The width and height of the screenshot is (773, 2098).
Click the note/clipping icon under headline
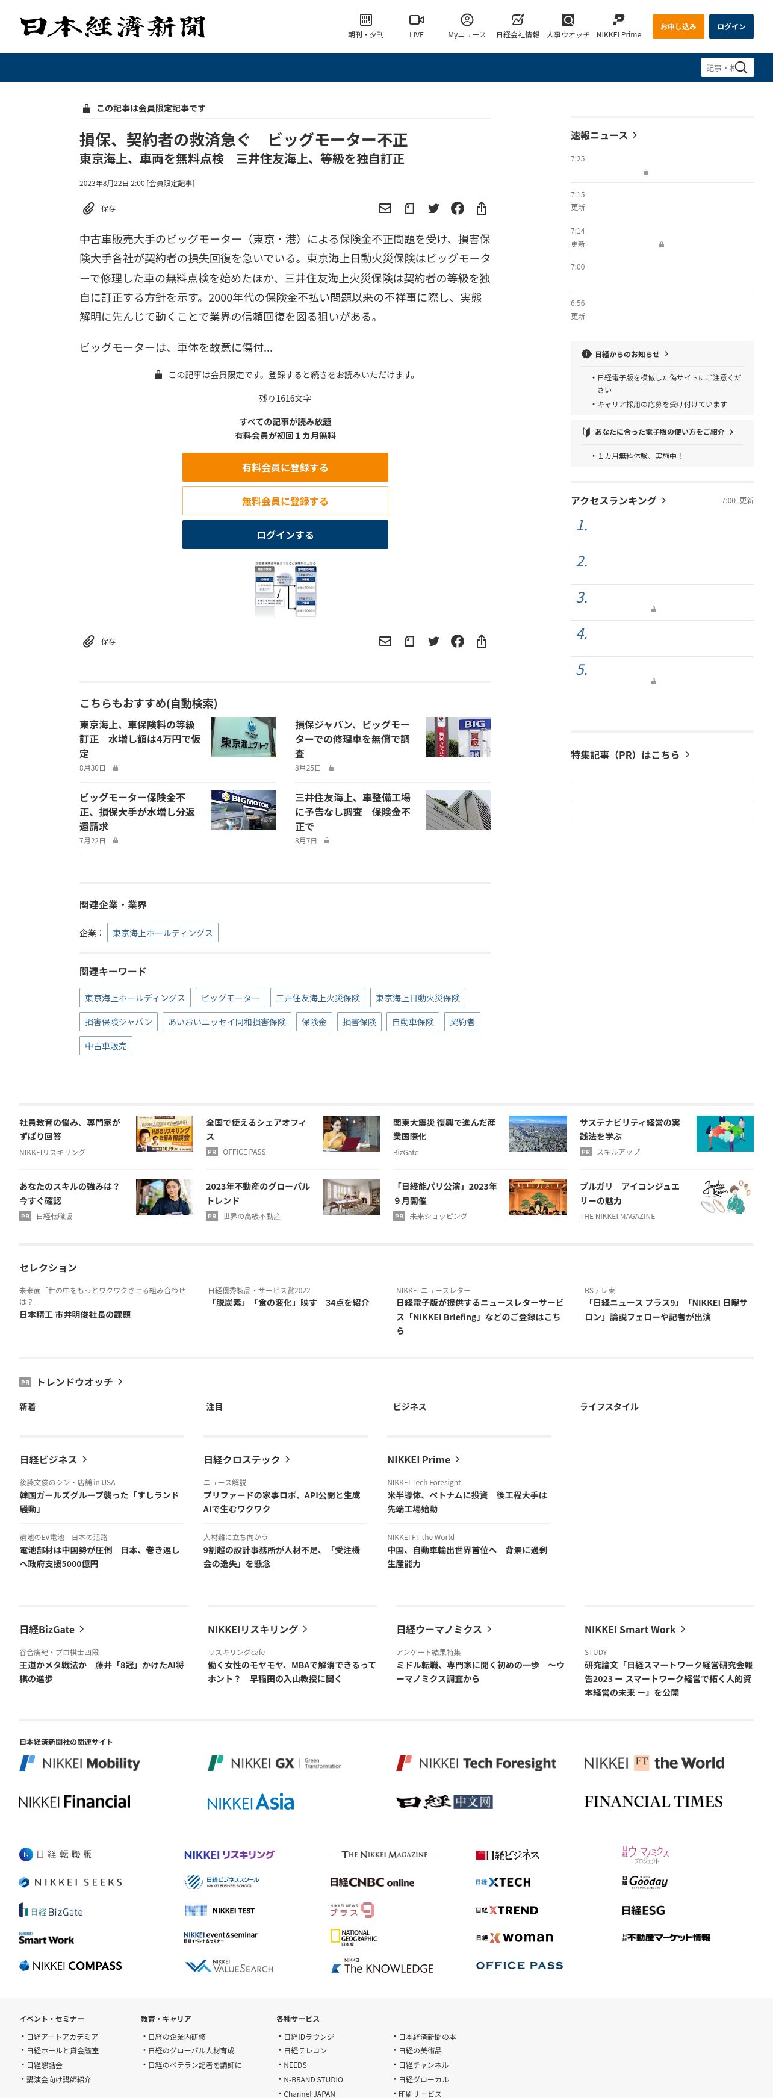[409, 208]
